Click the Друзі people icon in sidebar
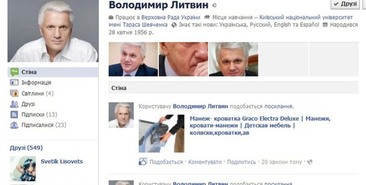This screenshot has height=185, width=366. click(14, 104)
